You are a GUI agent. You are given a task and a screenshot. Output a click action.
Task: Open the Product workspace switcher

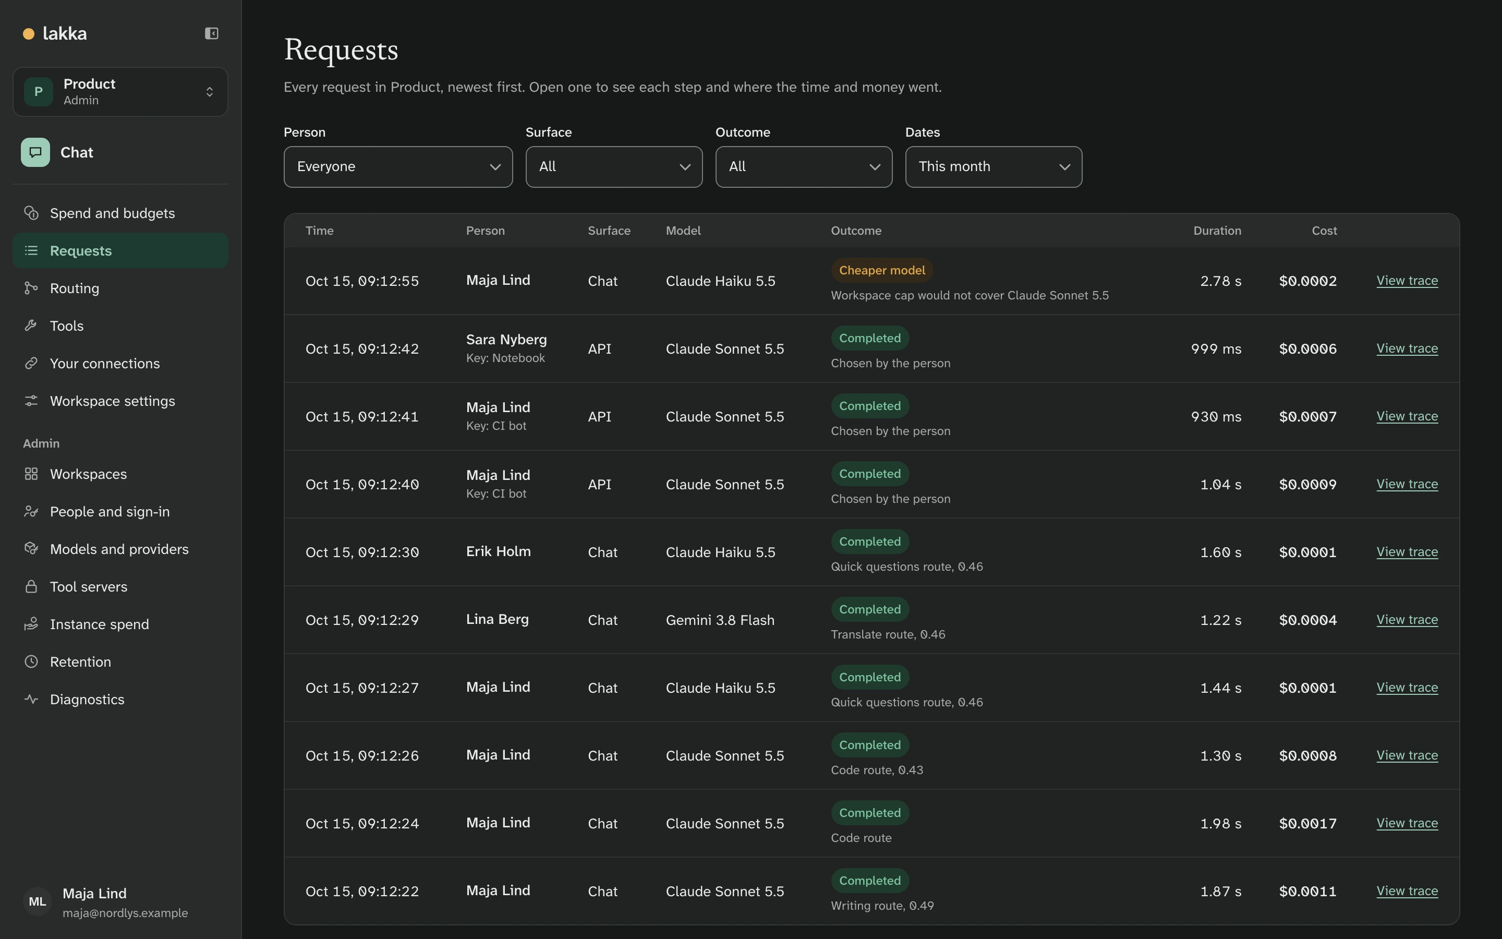coord(120,92)
